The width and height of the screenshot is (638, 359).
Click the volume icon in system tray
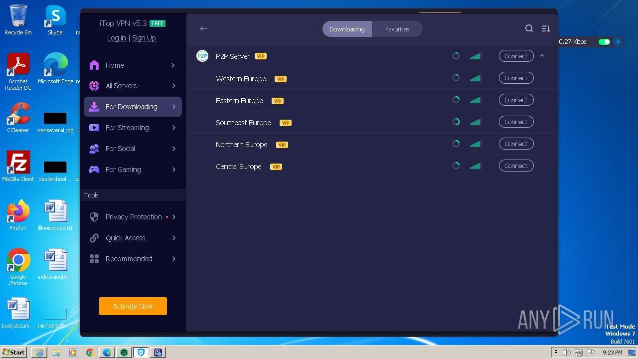[x=567, y=353]
